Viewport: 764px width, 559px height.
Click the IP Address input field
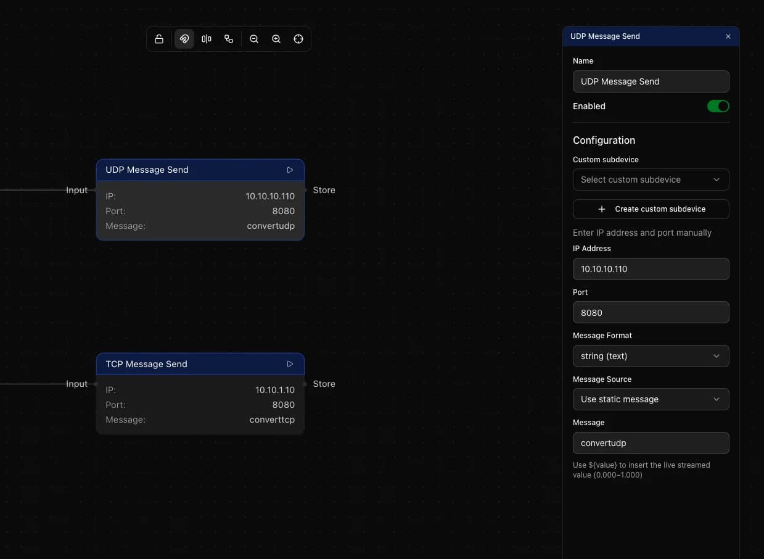pos(651,269)
